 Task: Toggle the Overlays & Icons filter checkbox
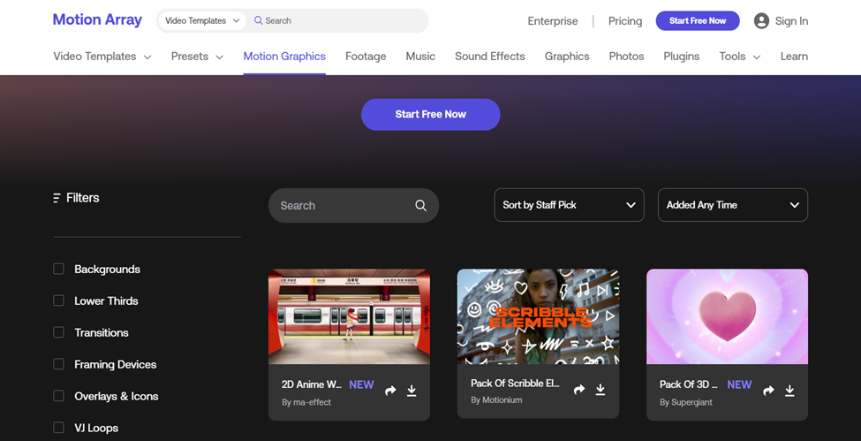(x=59, y=396)
